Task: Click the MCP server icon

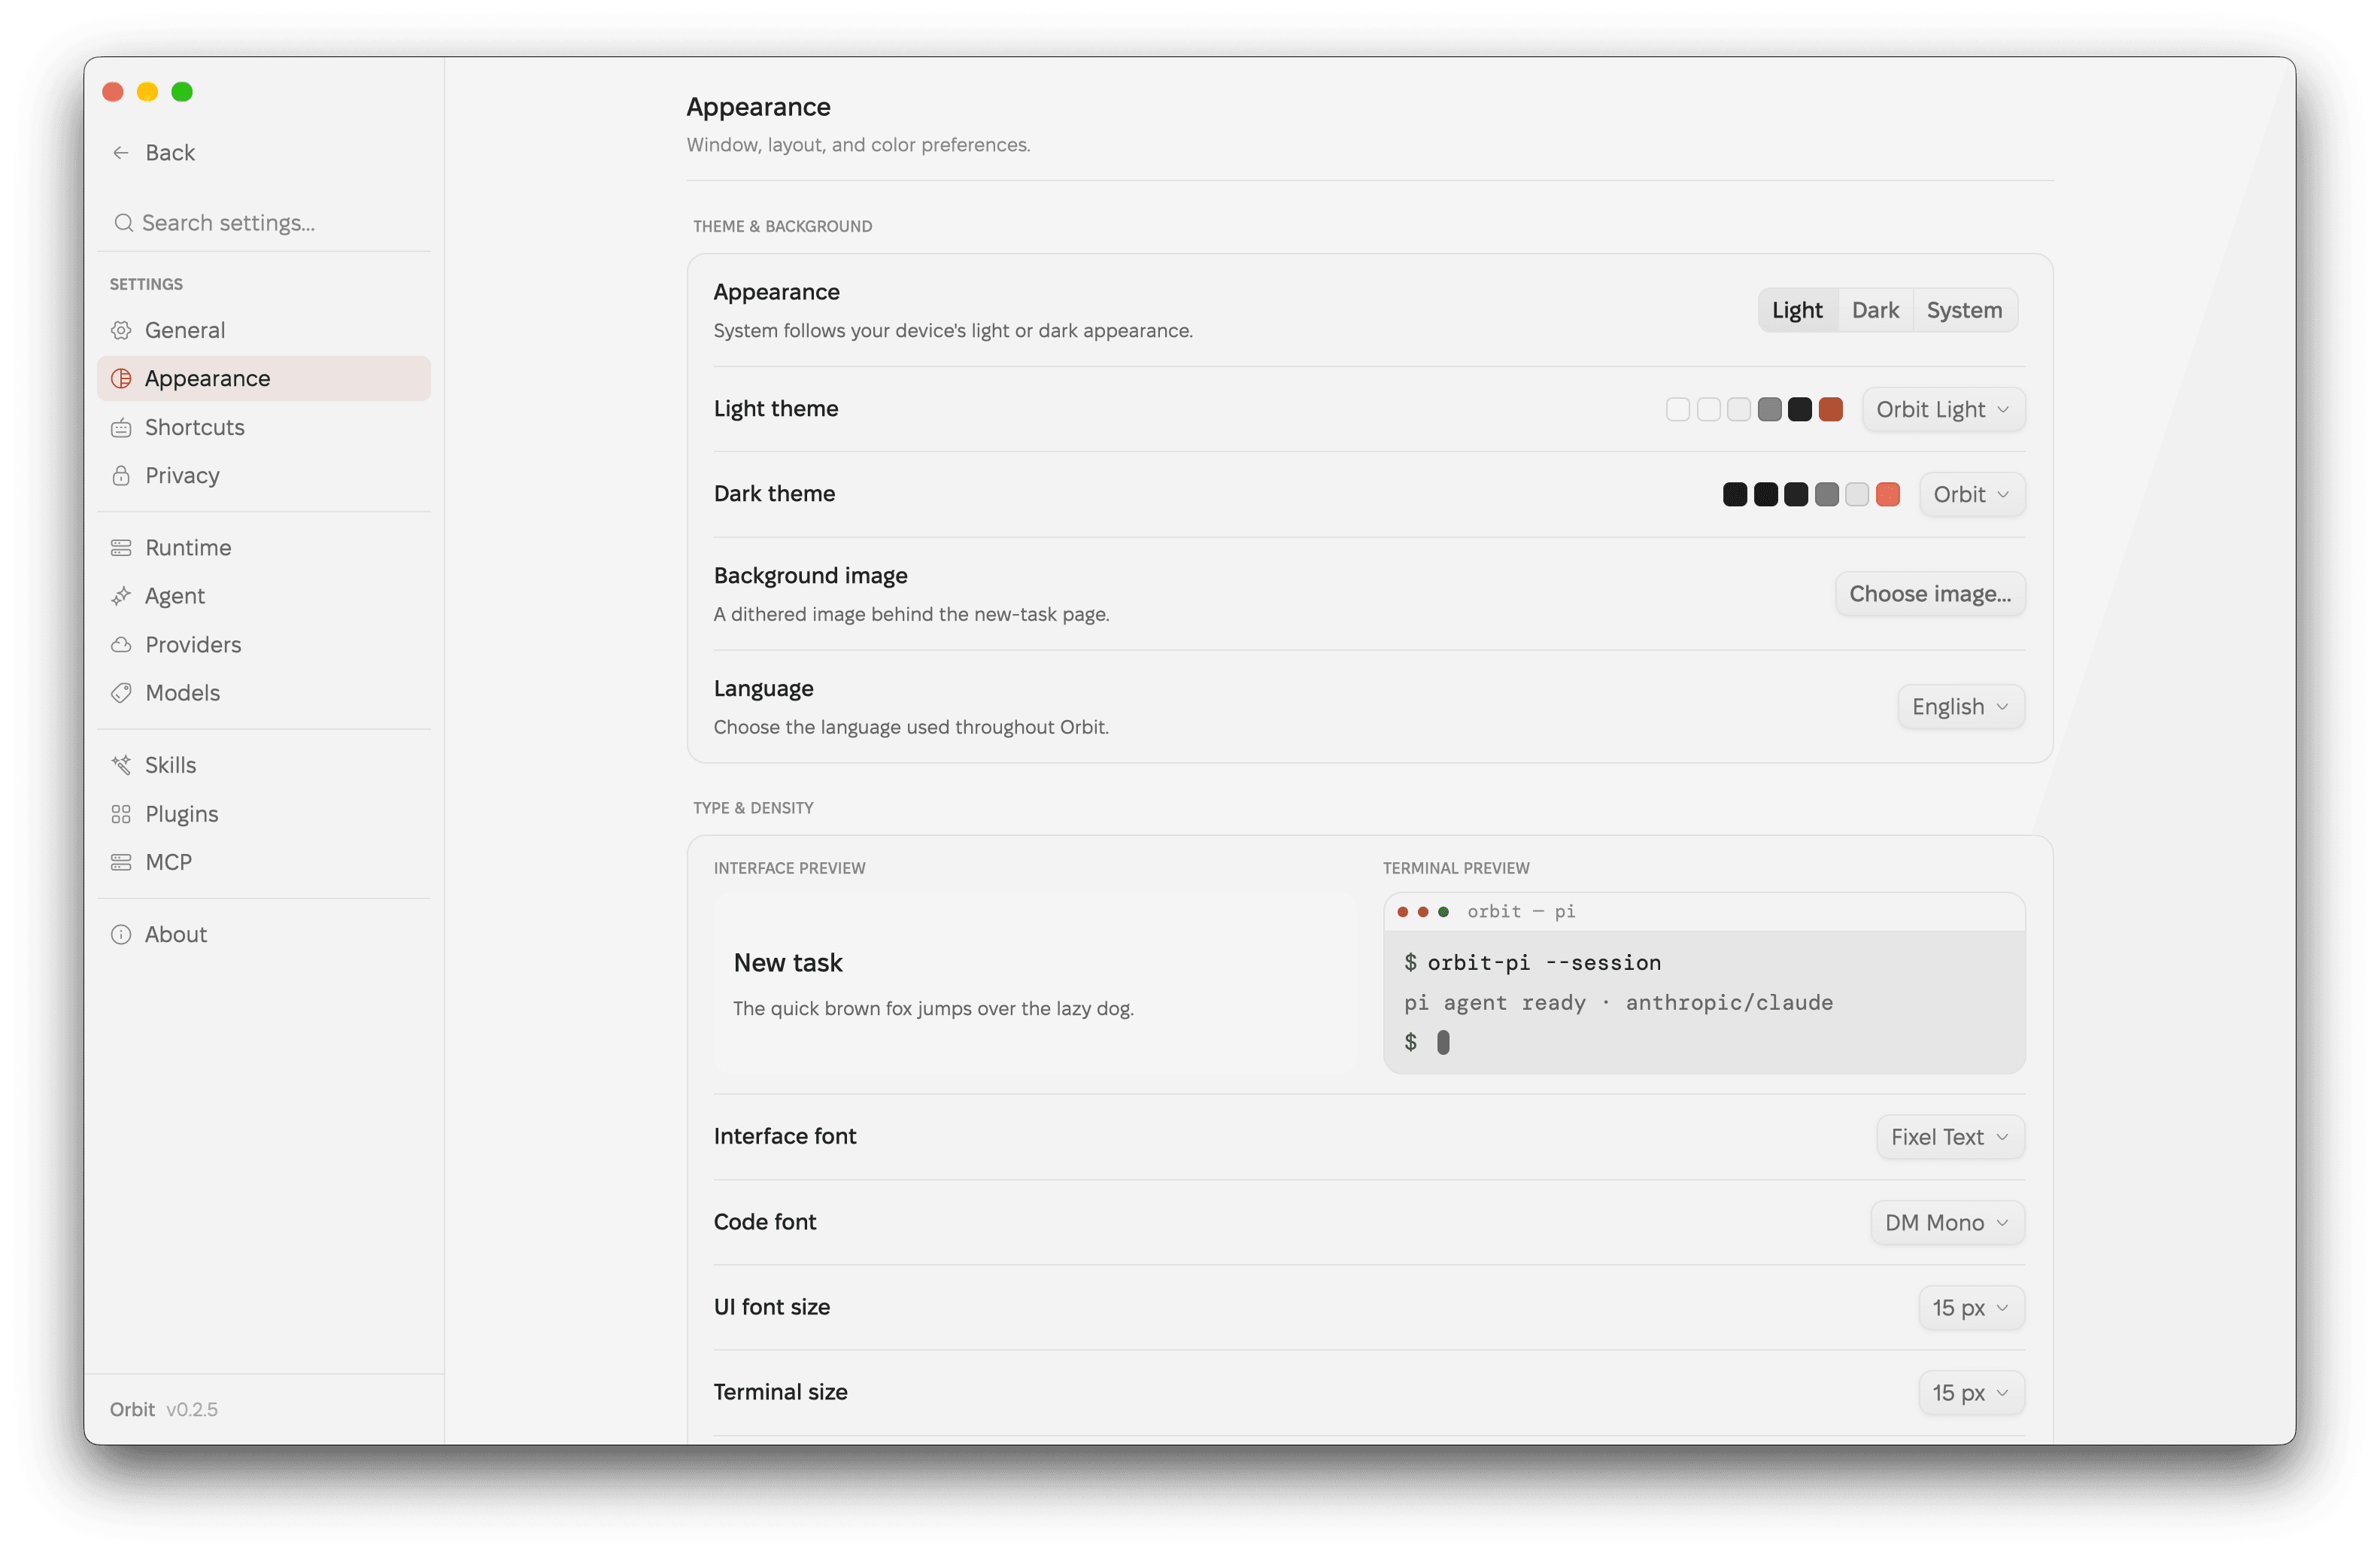Action: click(121, 861)
